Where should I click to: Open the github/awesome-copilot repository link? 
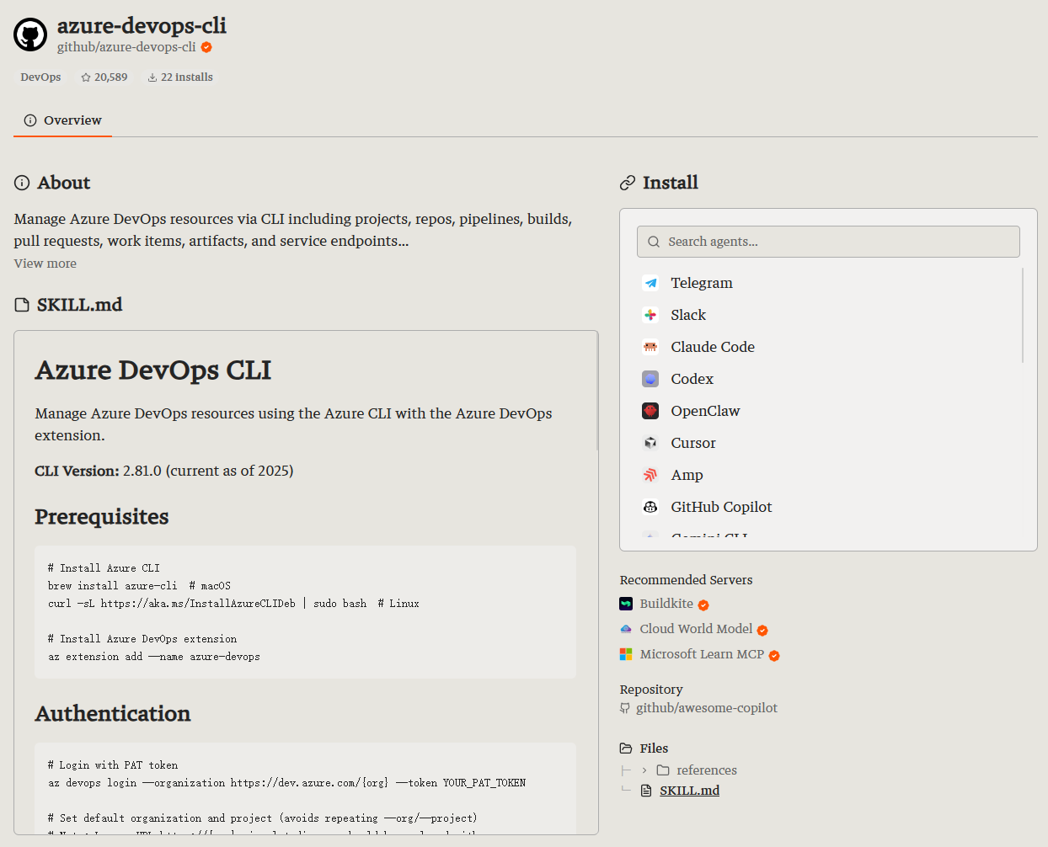coord(706,708)
